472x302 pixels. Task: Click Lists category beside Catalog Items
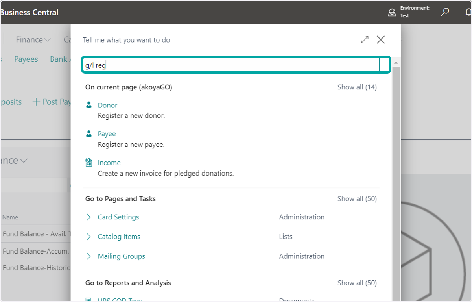pyautogui.click(x=286, y=237)
